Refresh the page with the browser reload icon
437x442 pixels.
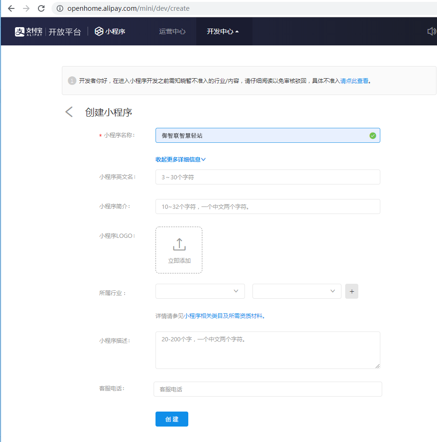click(x=41, y=8)
